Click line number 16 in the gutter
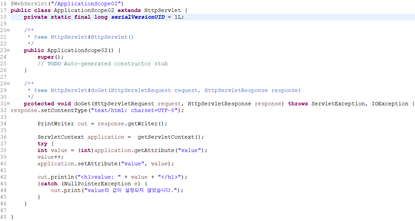This screenshot has height=221, width=415. click(4, 3)
